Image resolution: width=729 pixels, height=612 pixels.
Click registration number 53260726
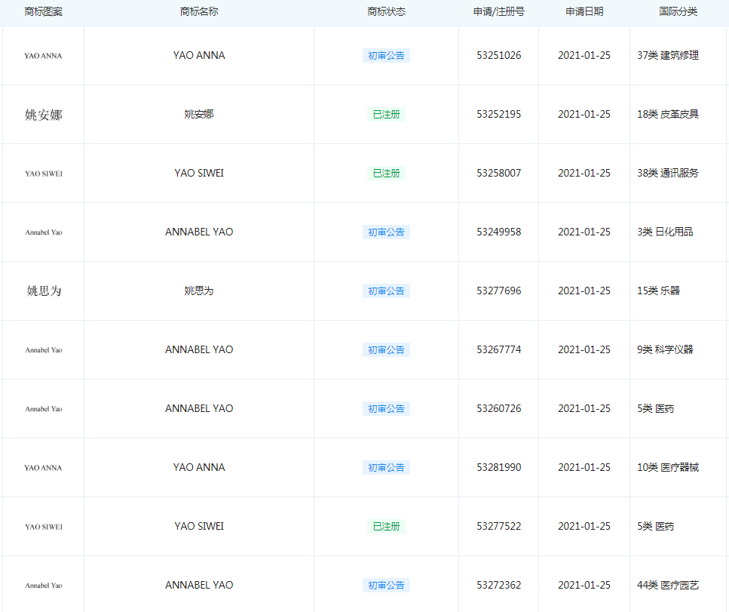tap(499, 408)
